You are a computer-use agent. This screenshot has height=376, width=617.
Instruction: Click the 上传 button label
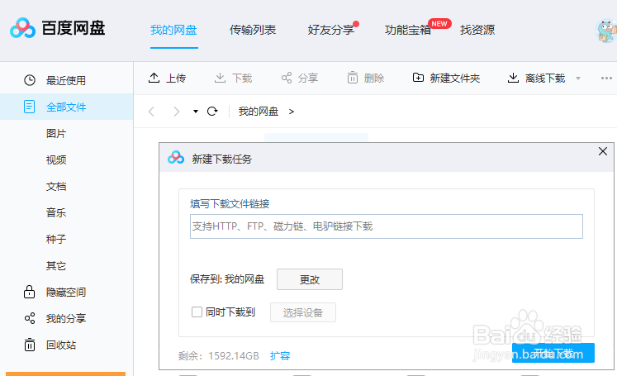point(176,79)
